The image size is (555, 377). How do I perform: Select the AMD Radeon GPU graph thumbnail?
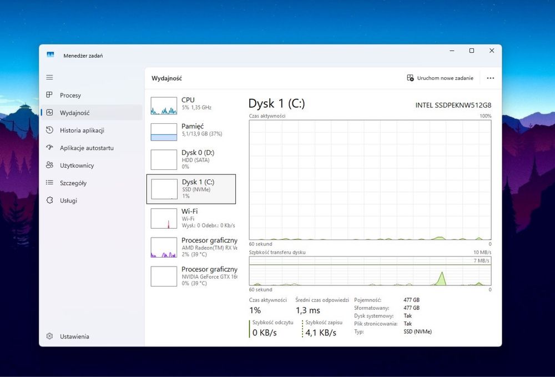164,248
